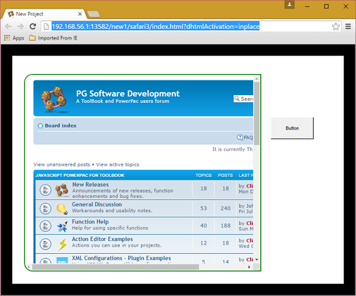Open the Board index link

click(61, 125)
